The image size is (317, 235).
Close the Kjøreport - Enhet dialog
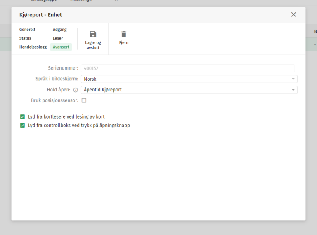point(293,14)
